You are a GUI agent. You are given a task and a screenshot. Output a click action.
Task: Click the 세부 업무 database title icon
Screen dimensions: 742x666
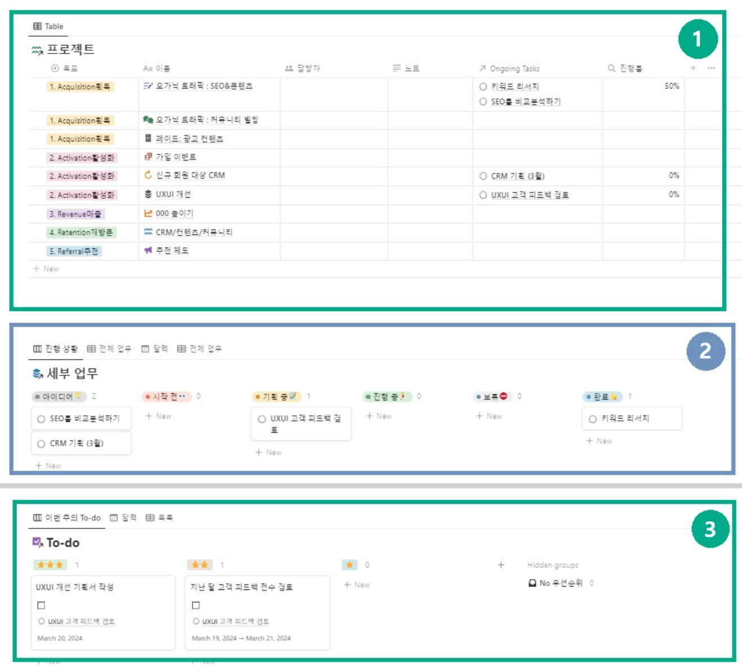tap(38, 373)
